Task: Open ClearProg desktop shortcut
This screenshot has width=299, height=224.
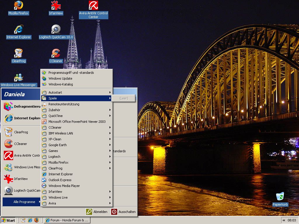Action: 18,53
